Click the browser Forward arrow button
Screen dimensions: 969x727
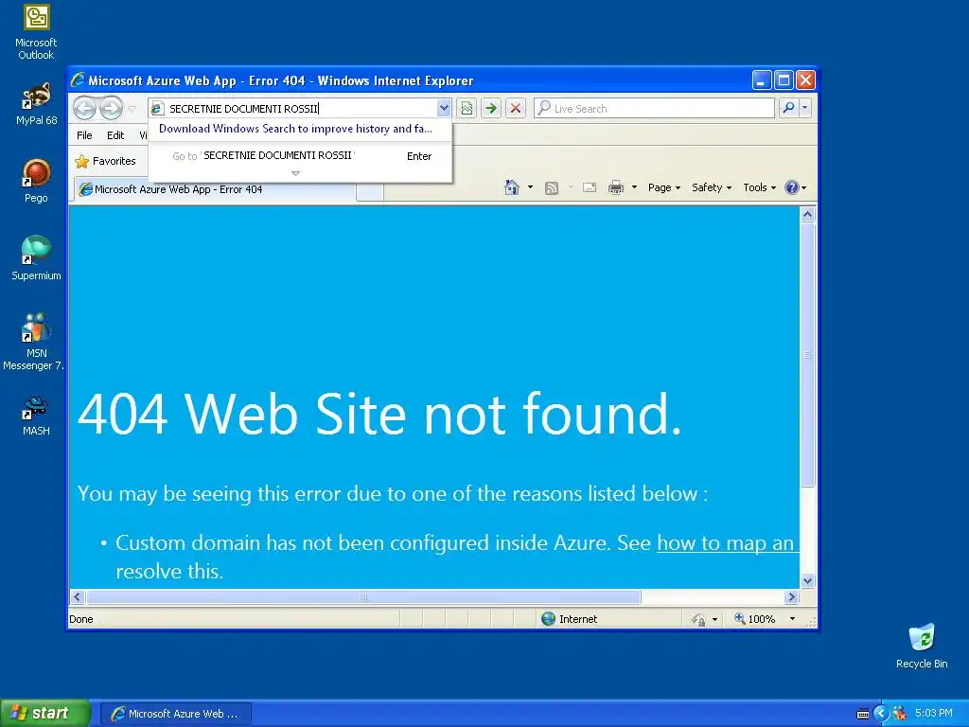click(112, 108)
